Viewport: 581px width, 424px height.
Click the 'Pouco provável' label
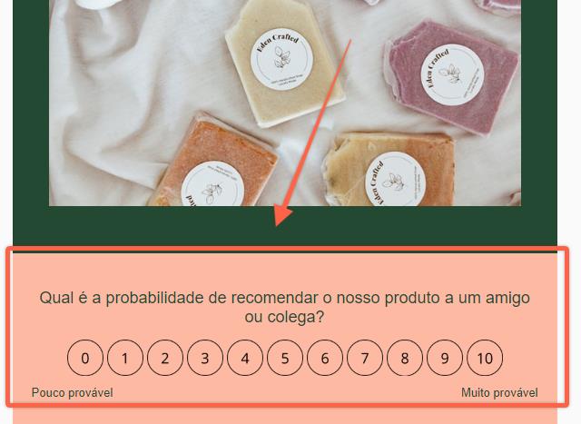coord(73,393)
